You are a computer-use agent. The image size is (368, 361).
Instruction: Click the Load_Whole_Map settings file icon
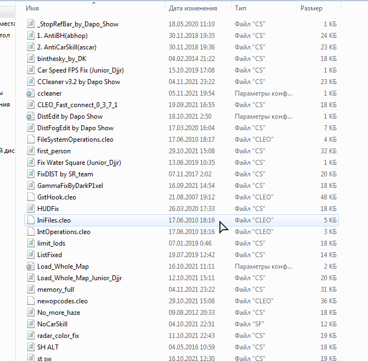[31, 266]
